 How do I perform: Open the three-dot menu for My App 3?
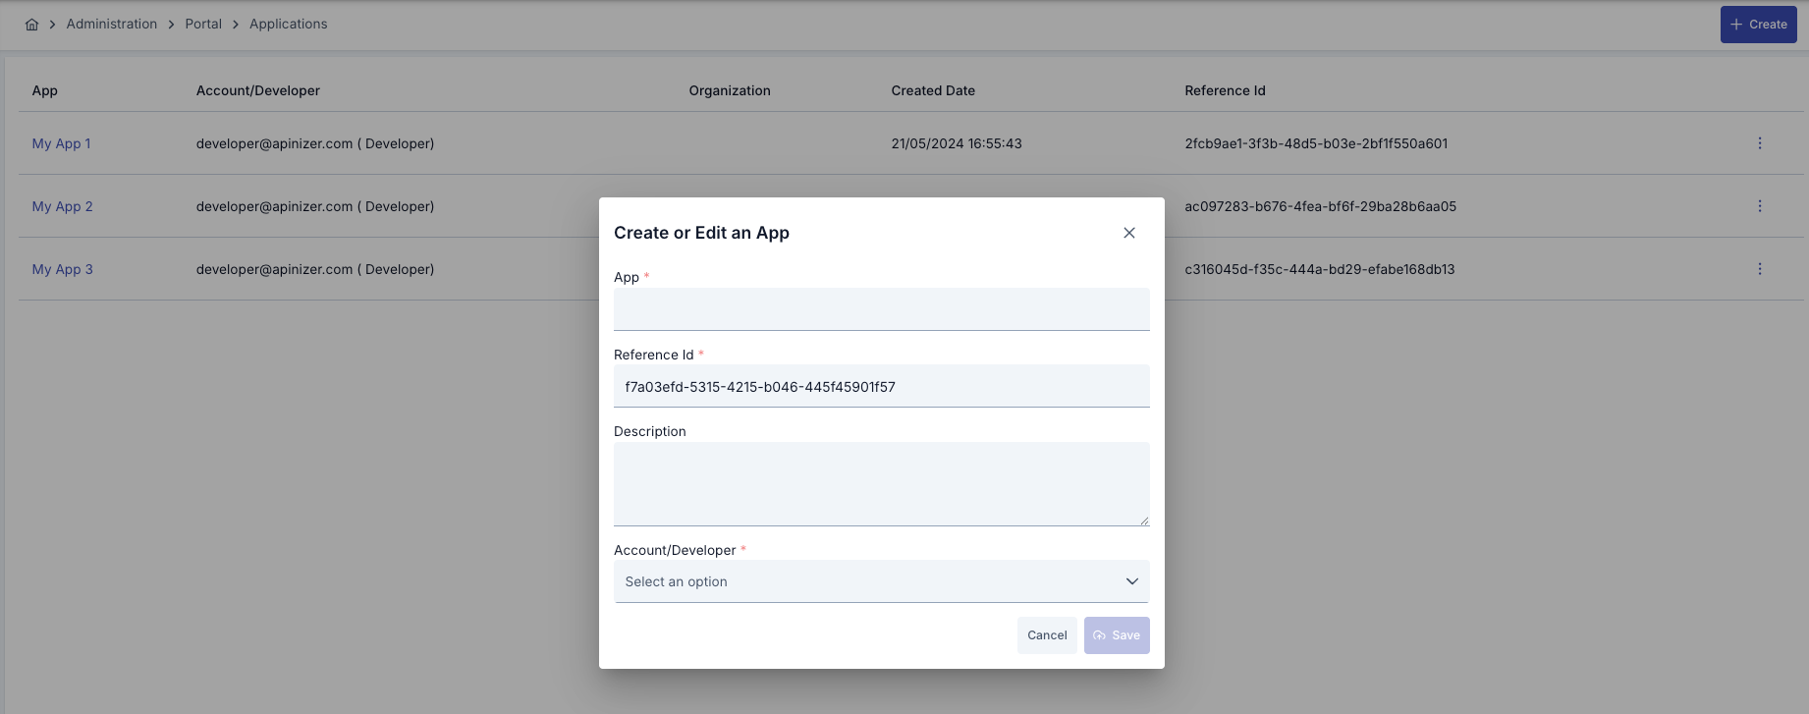click(x=1759, y=269)
